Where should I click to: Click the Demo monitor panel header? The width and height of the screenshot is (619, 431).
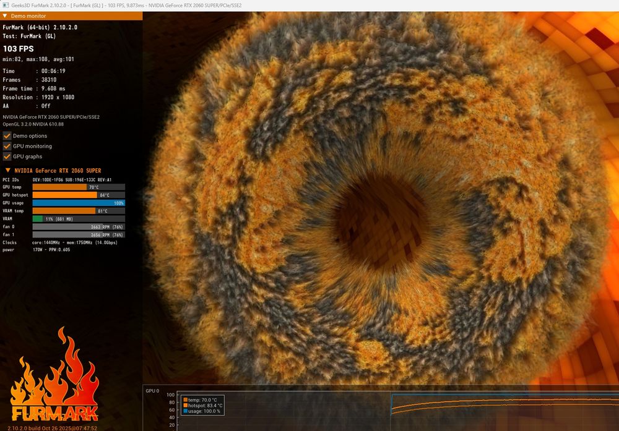point(71,16)
